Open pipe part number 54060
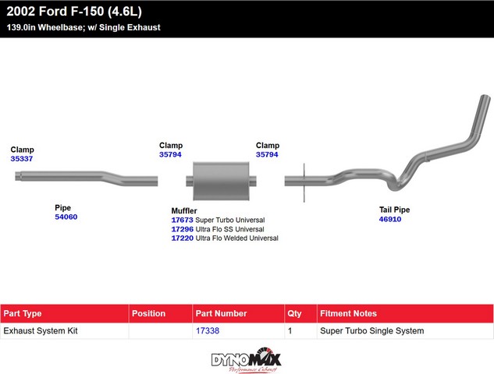 [66, 217]
